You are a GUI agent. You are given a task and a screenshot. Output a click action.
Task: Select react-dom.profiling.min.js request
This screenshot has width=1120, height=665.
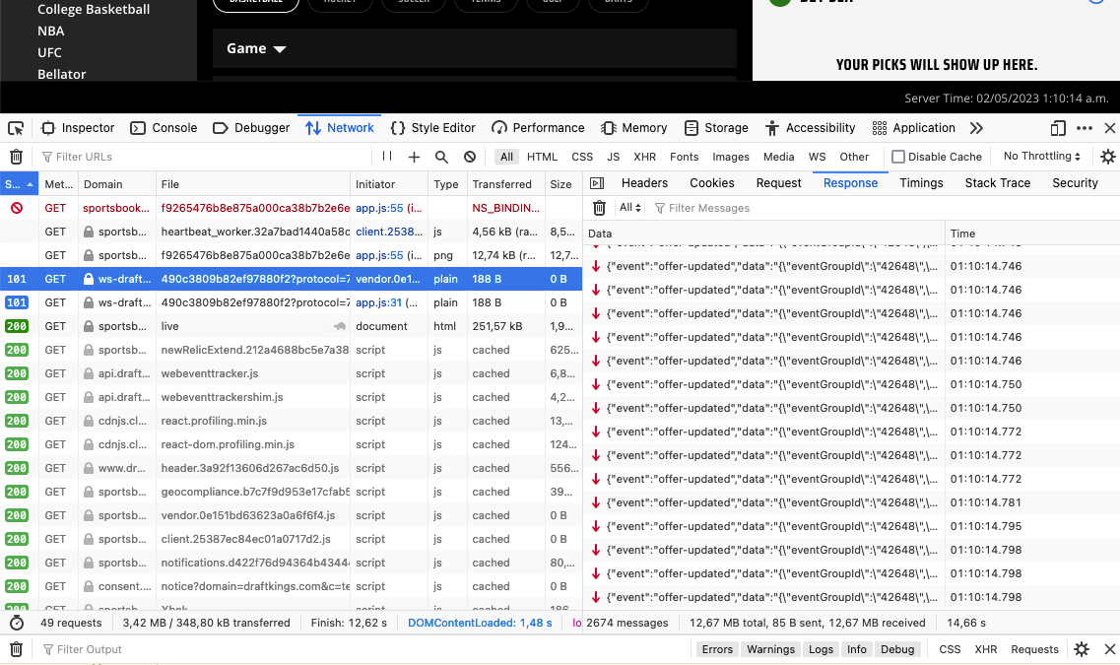(x=291, y=444)
